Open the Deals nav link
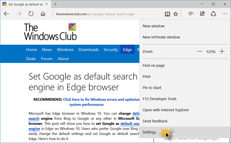Viewport: 231px width, 143px height. click(x=31, y=59)
